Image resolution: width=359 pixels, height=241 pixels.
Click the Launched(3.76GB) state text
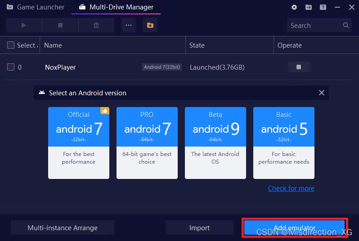point(217,67)
